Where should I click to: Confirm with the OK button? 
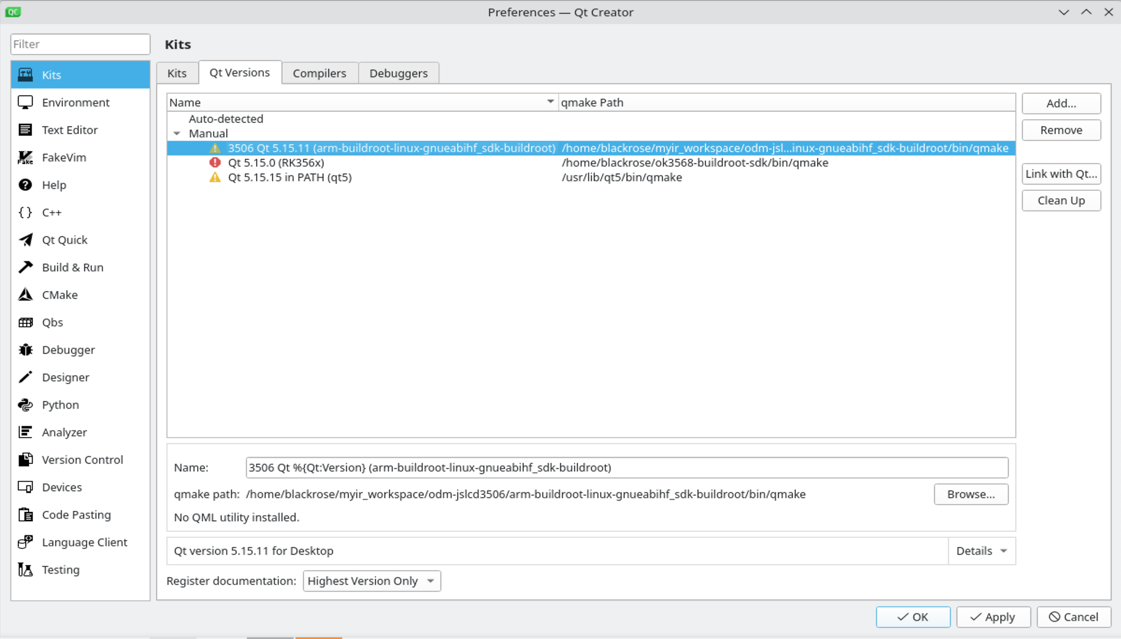[x=913, y=617]
